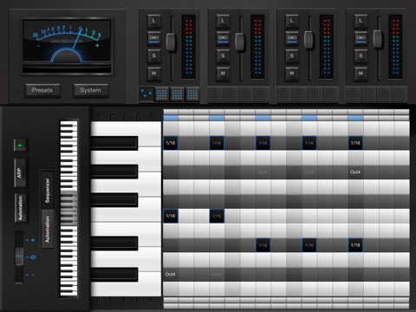The image size is (416, 312).
Task: Open the Presets panel
Action: pyautogui.click(x=42, y=90)
